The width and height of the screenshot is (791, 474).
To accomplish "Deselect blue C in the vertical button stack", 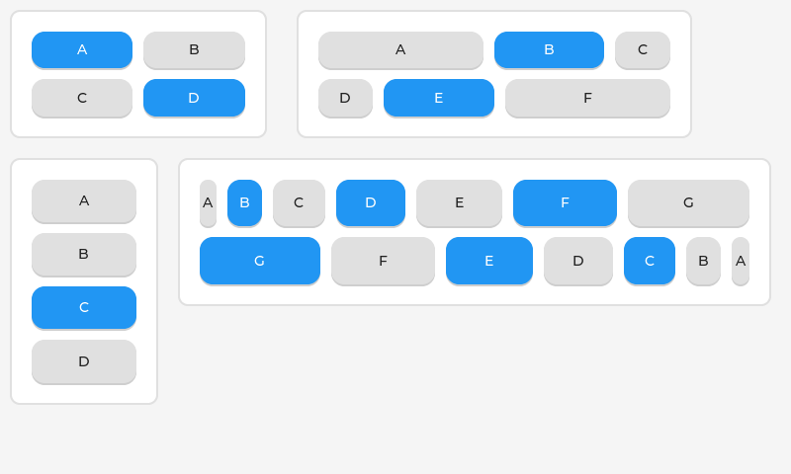I will click(84, 307).
